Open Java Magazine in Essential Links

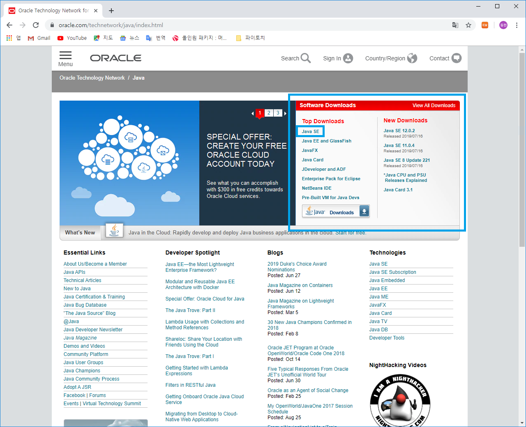[80, 338]
